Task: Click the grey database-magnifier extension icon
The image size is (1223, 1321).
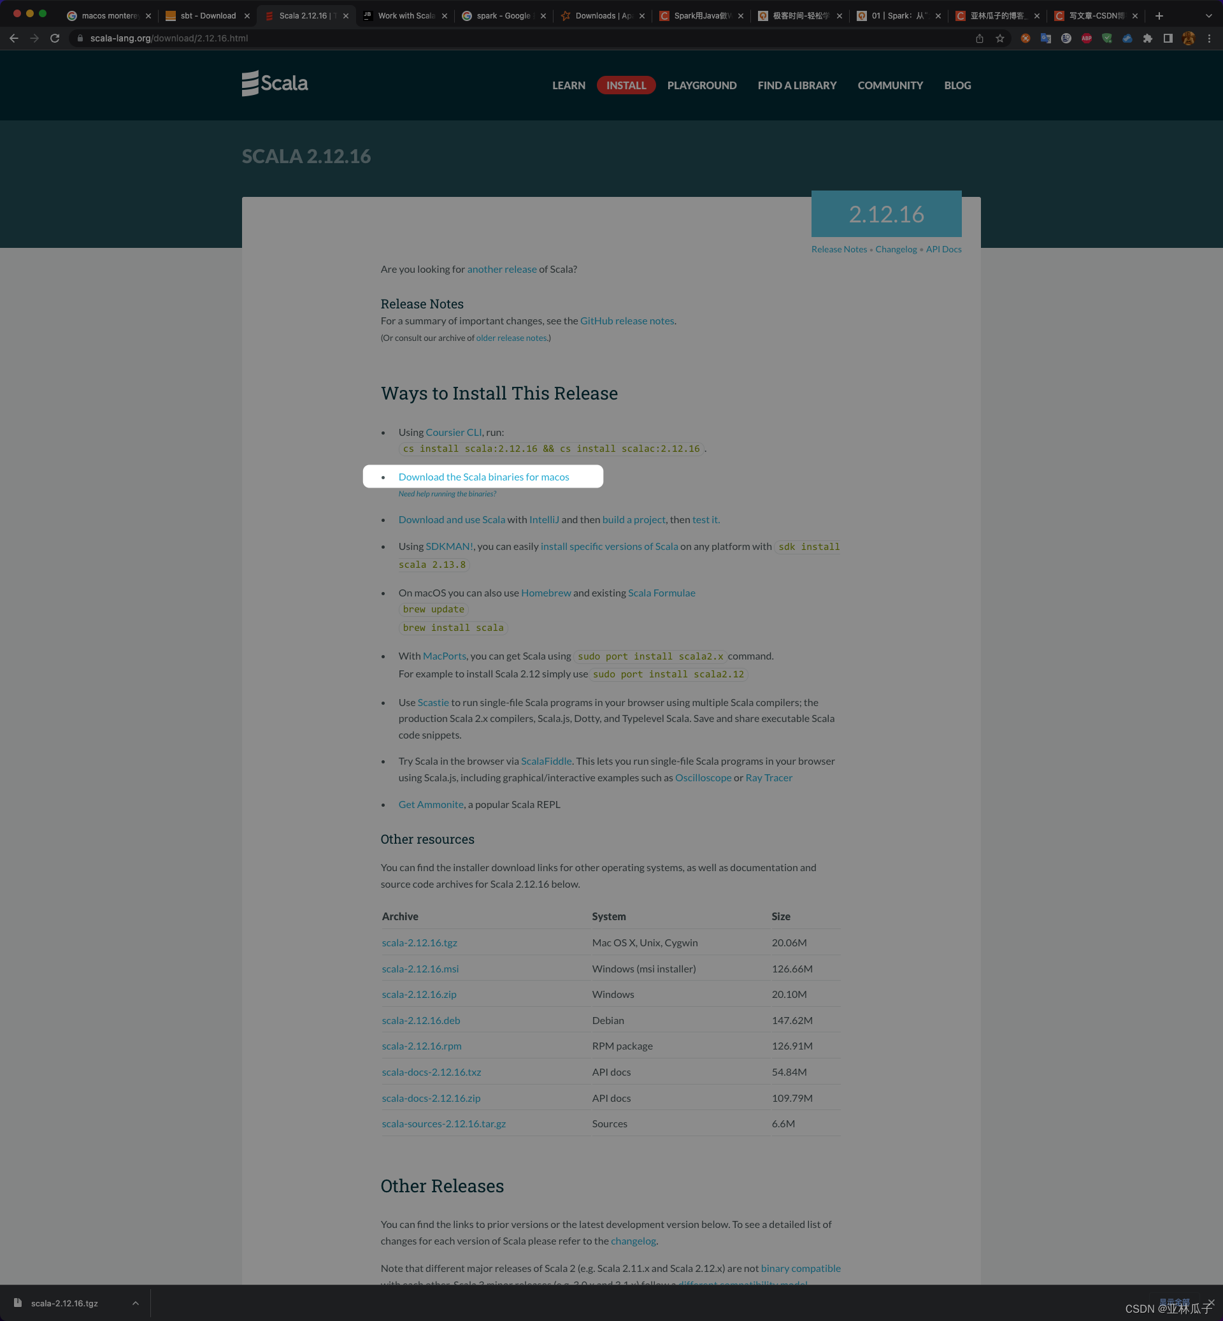Action: tap(1066, 38)
